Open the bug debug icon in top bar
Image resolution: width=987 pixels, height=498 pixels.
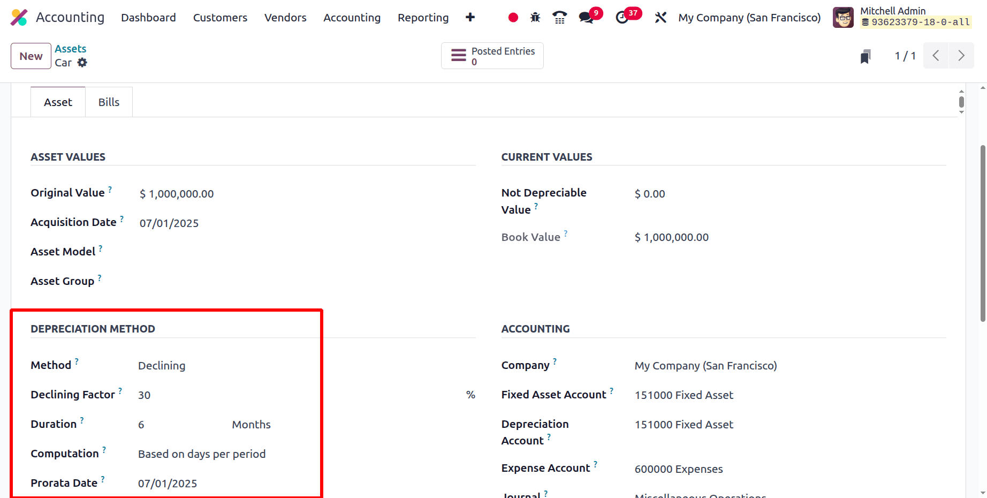(535, 17)
